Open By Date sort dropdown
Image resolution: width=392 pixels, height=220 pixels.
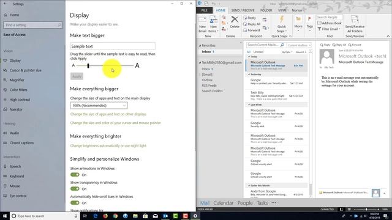point(287,52)
